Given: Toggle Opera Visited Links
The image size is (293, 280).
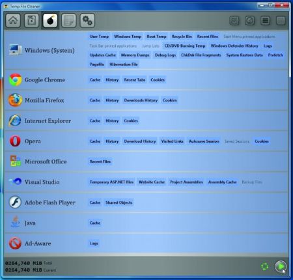Looking at the screenshot, I should 172,141.
